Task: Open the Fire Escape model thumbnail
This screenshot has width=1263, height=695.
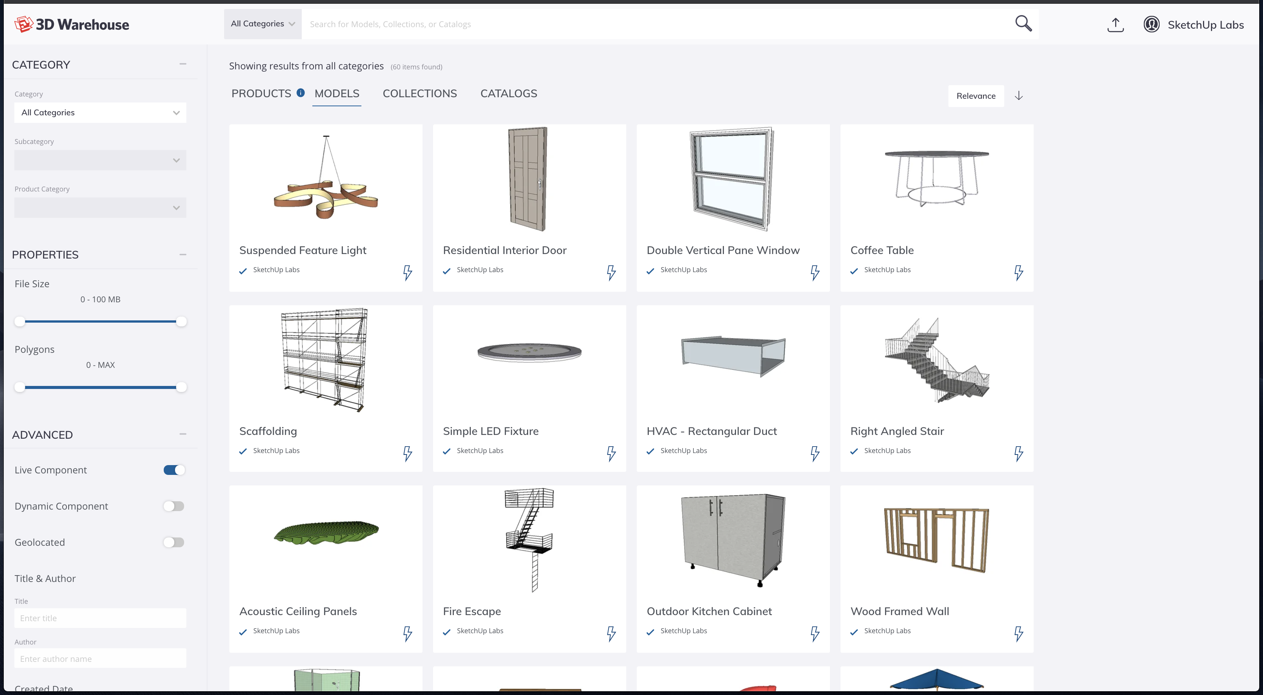Action: click(x=529, y=540)
